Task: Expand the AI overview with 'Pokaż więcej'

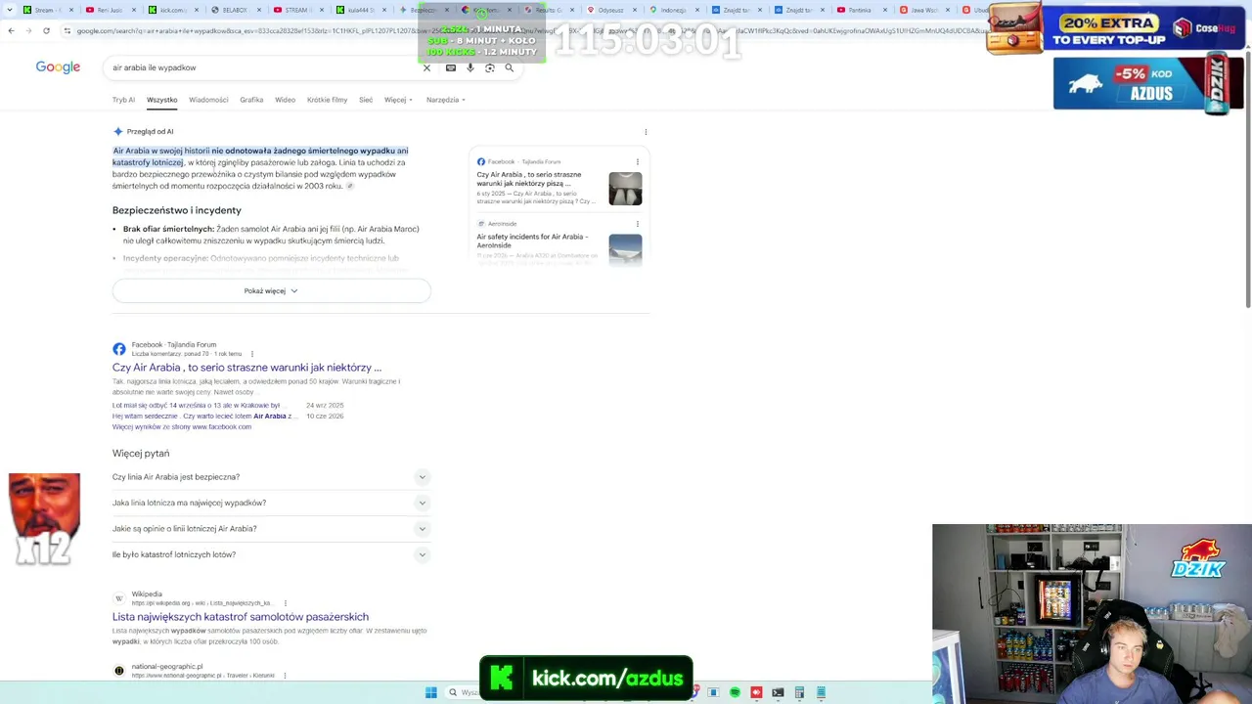Action: 271,290
